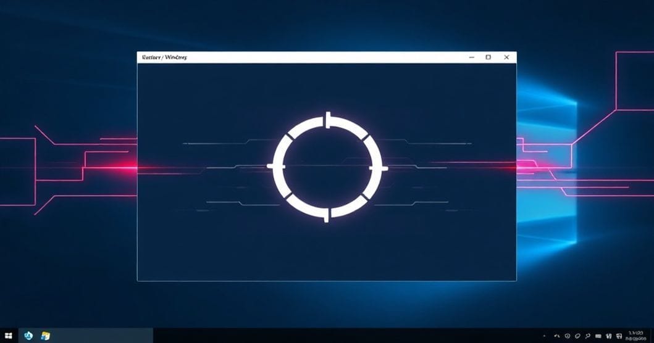Click the first tray icon left of the shield
This screenshot has width=654, height=343.
pos(557,336)
